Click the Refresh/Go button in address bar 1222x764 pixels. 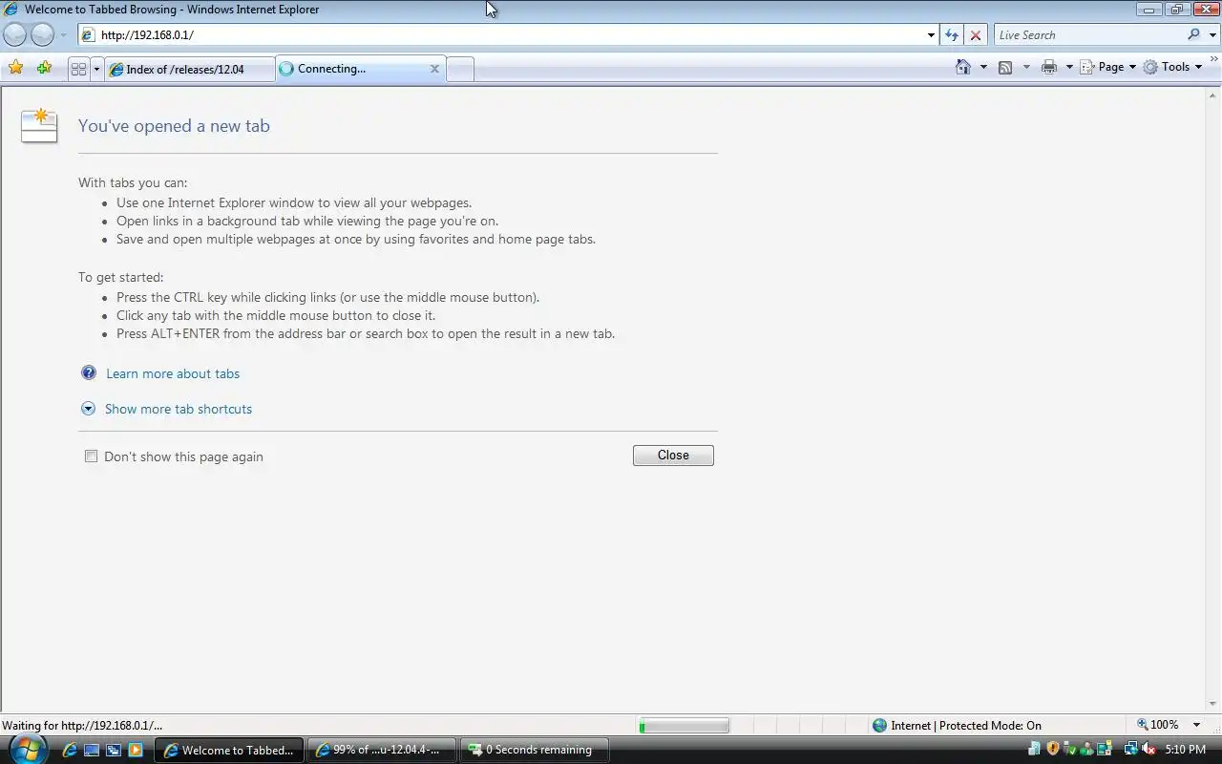(x=952, y=35)
